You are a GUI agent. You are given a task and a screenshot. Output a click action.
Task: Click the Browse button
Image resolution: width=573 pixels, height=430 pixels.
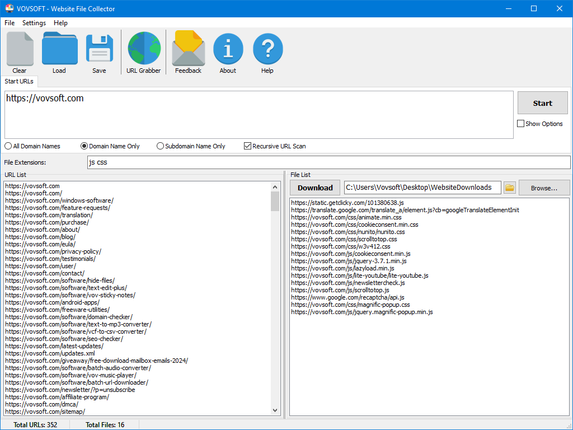544,187
